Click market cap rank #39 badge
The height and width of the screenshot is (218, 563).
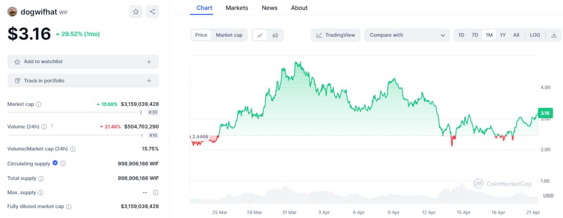click(153, 112)
